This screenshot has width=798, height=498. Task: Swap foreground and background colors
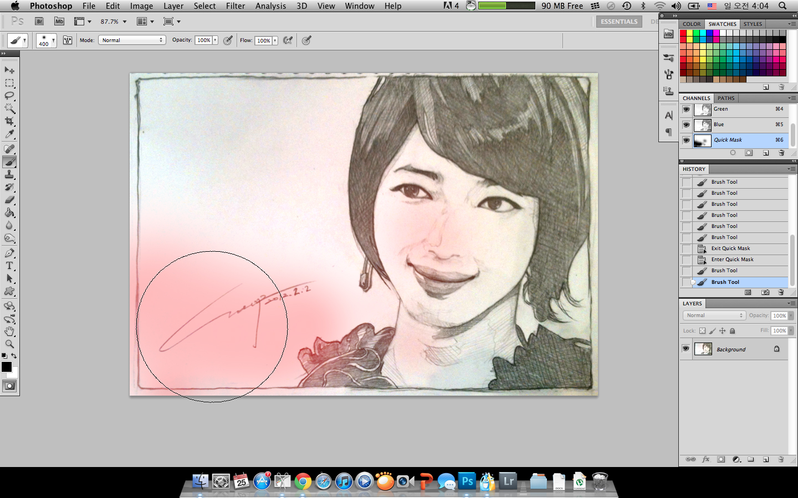pos(14,356)
